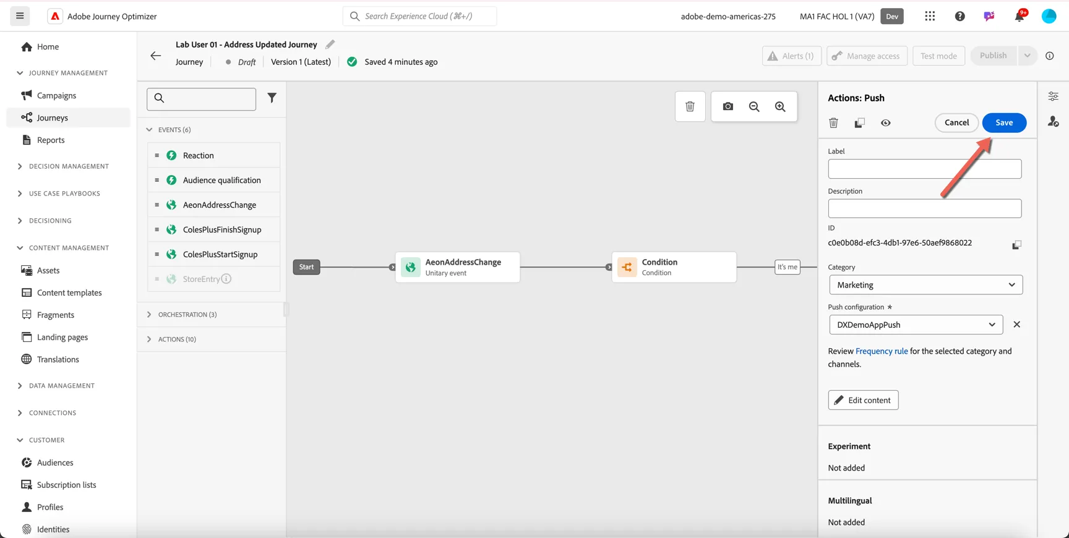Zoom in on the journey canvas
Screen dimensions: 1069x538
point(780,106)
